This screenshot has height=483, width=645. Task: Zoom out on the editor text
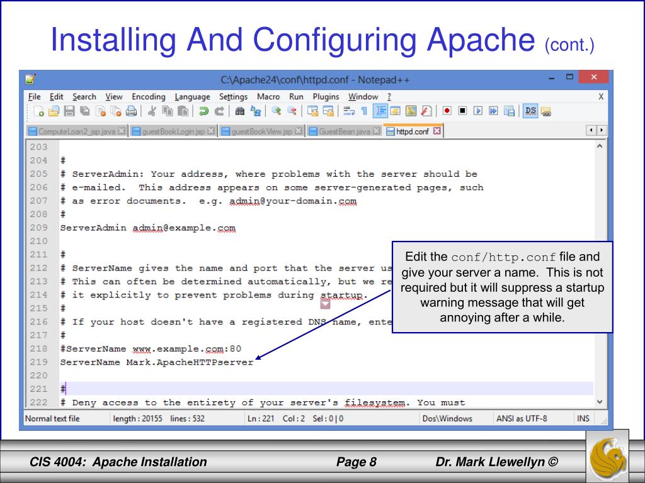[292, 111]
